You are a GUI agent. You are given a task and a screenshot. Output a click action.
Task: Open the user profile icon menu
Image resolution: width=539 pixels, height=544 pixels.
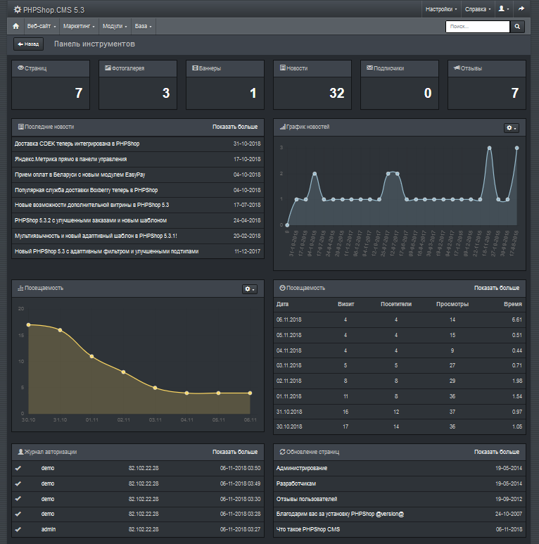pyautogui.click(x=504, y=9)
